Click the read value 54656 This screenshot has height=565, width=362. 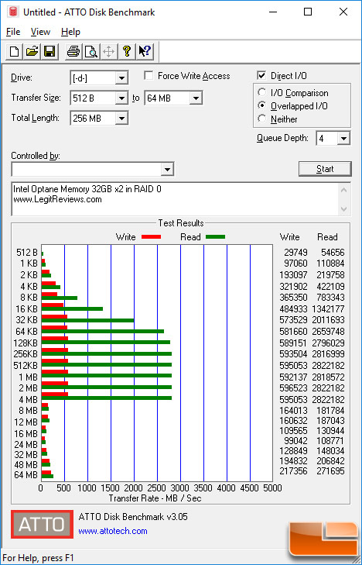coord(333,253)
